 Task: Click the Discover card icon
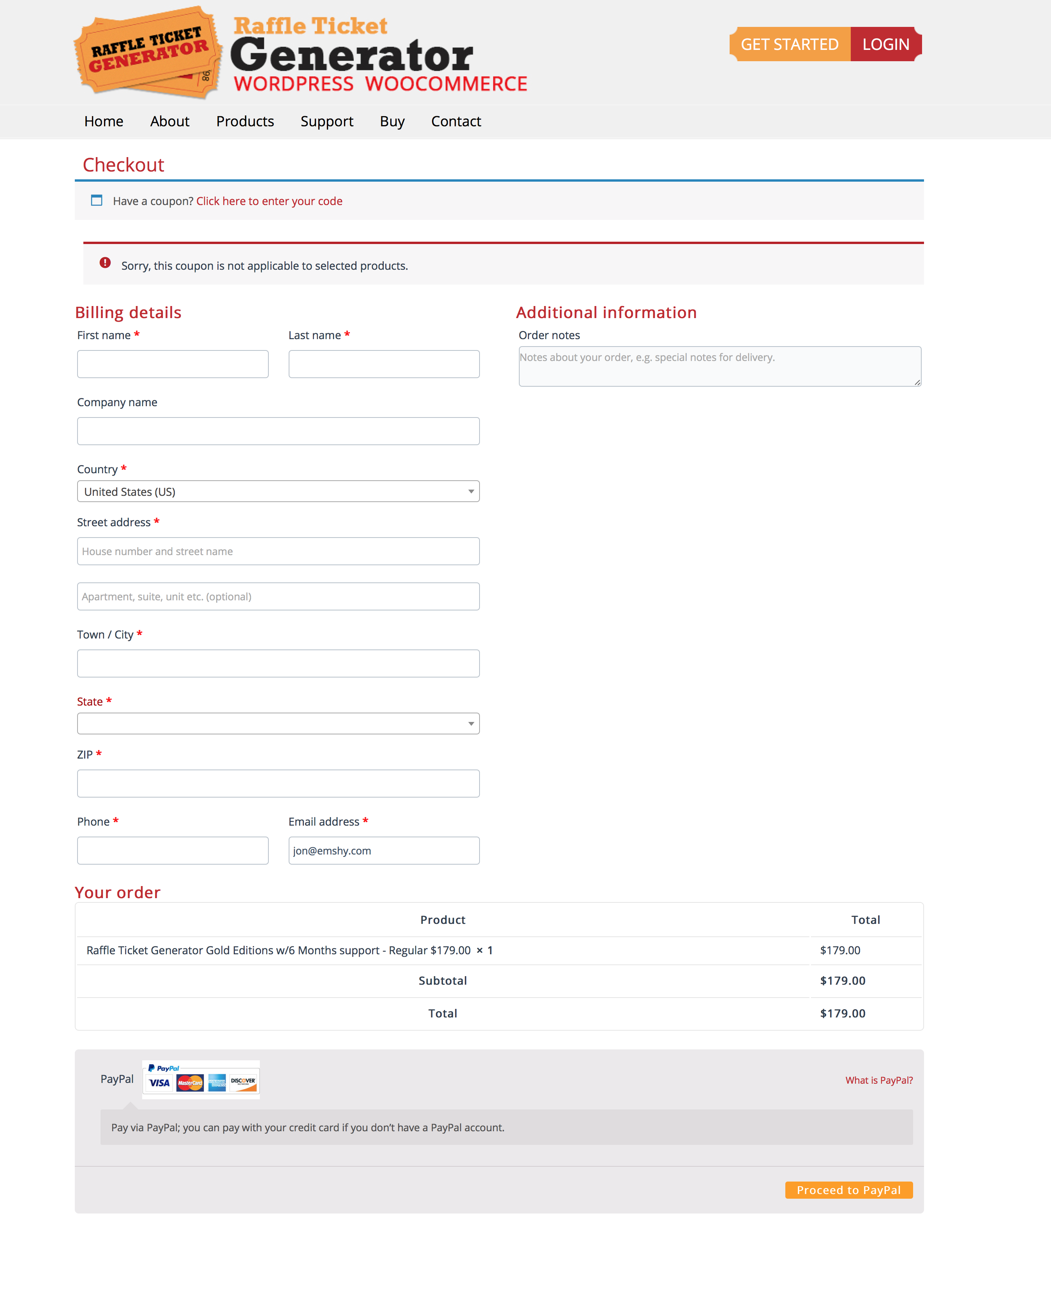[x=243, y=1083]
